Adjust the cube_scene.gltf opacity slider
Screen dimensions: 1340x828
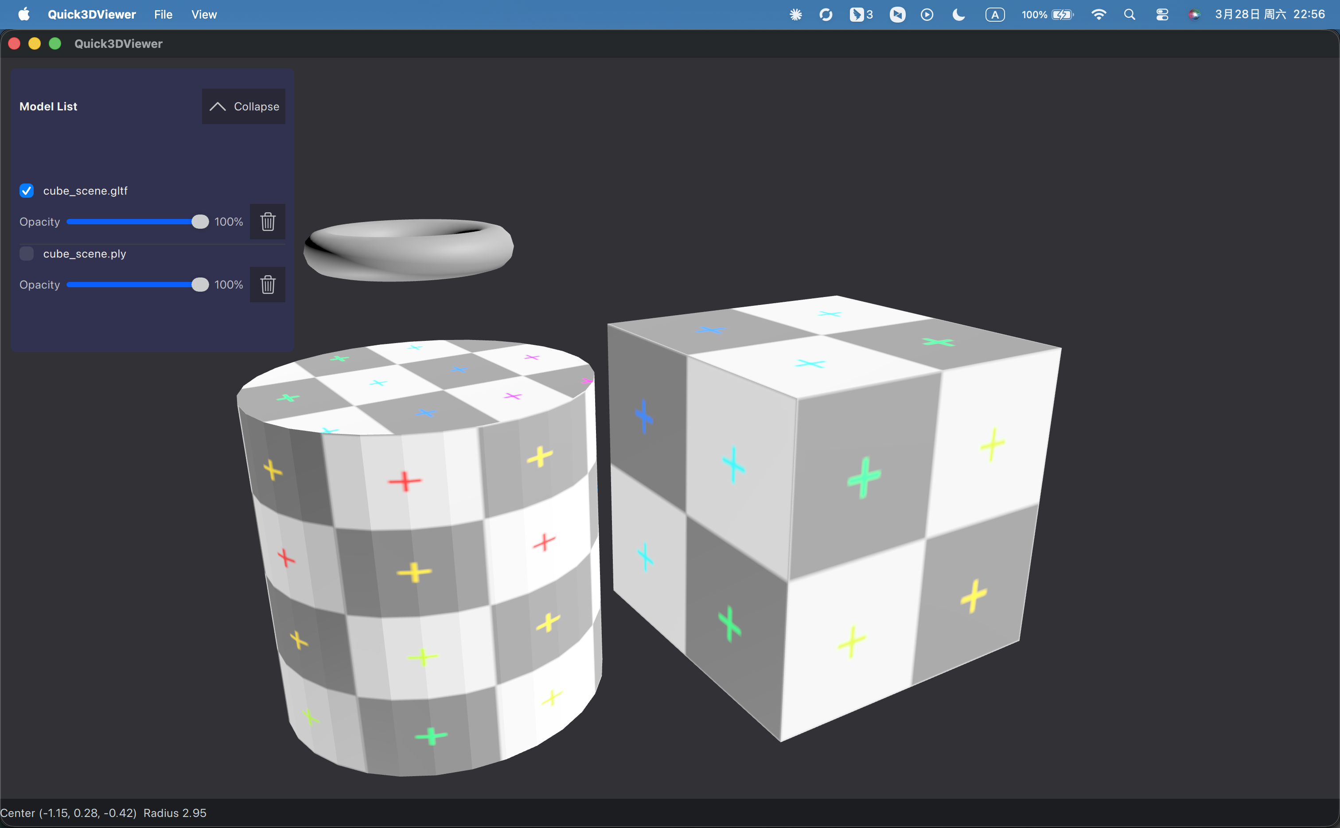tap(137, 222)
